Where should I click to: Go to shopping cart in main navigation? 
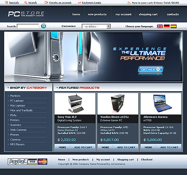148,14
